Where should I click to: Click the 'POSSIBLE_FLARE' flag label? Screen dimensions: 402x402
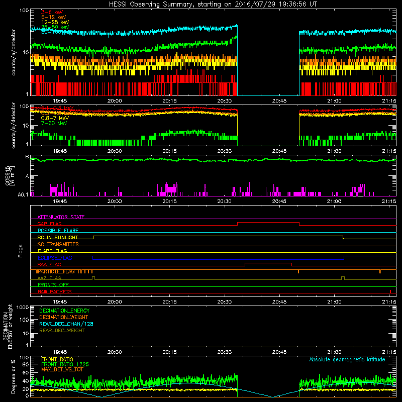click(x=58, y=231)
